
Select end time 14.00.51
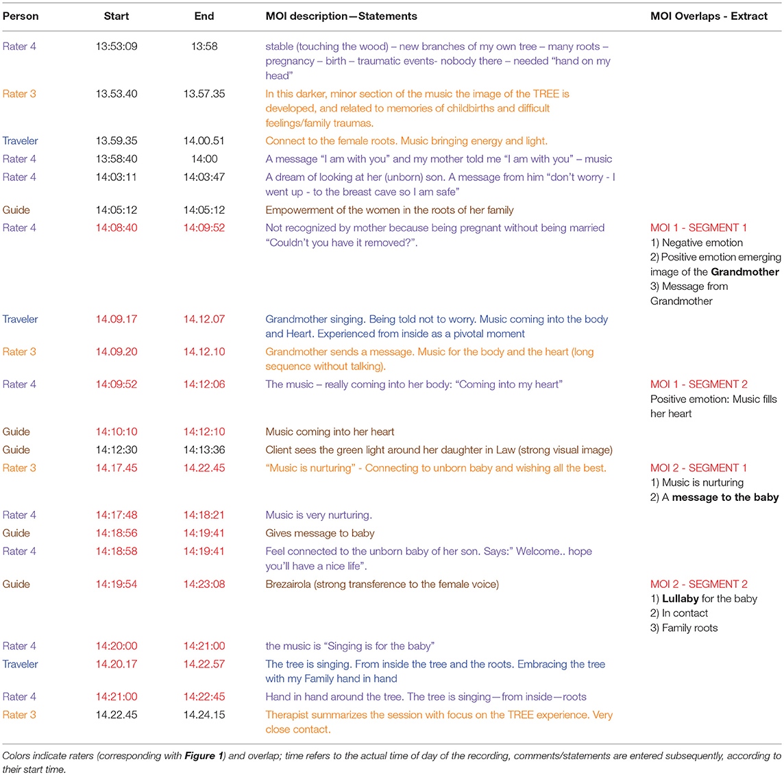click(x=204, y=141)
